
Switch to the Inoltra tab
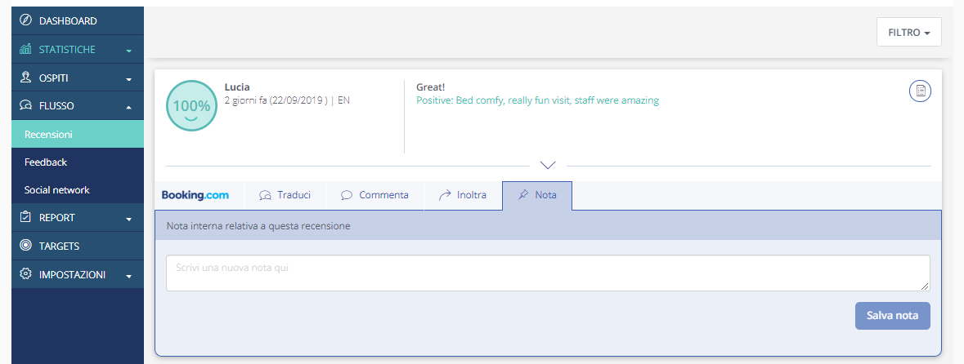pos(463,195)
